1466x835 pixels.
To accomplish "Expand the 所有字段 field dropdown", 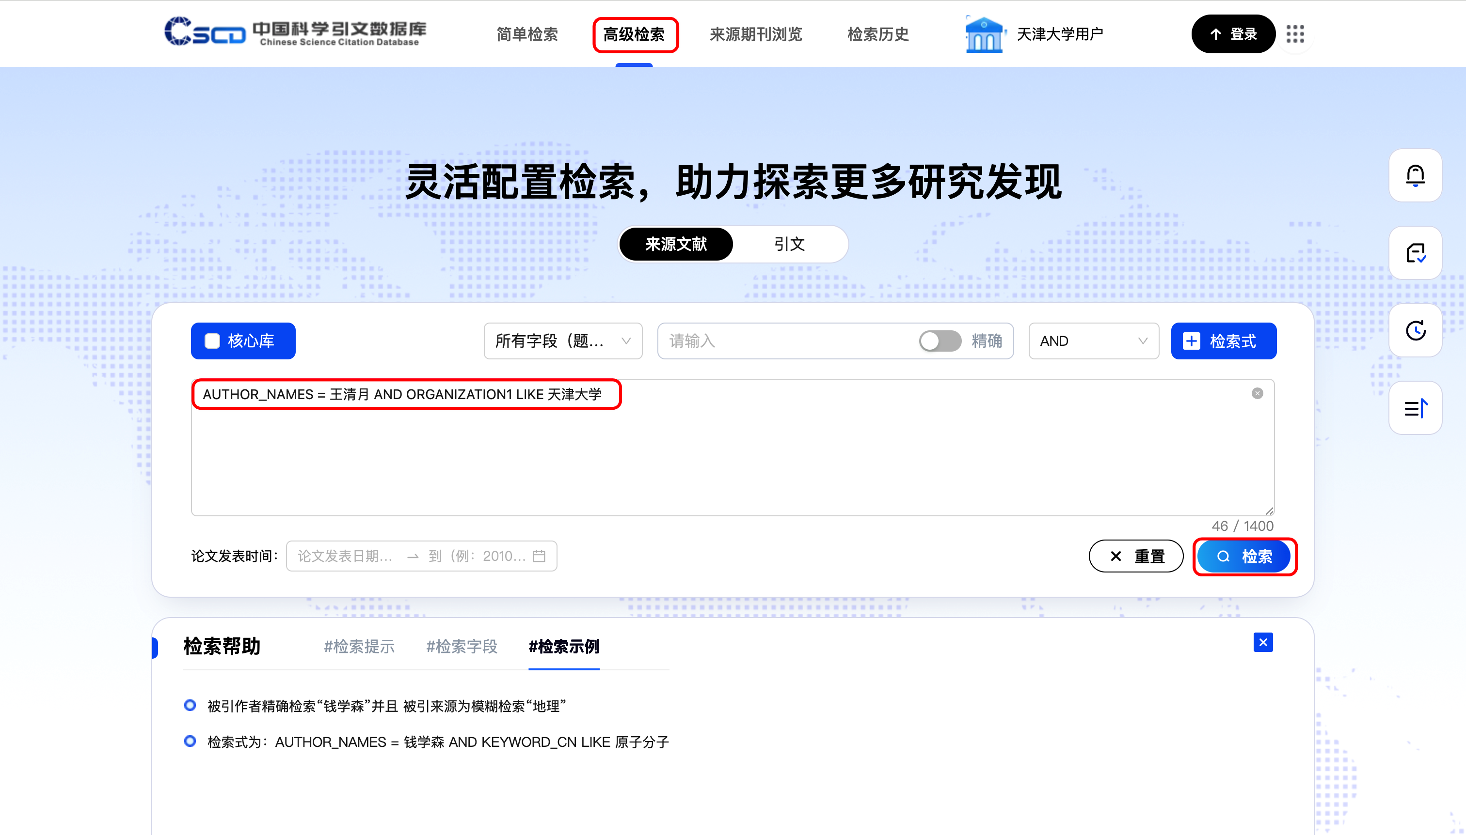I will point(562,341).
